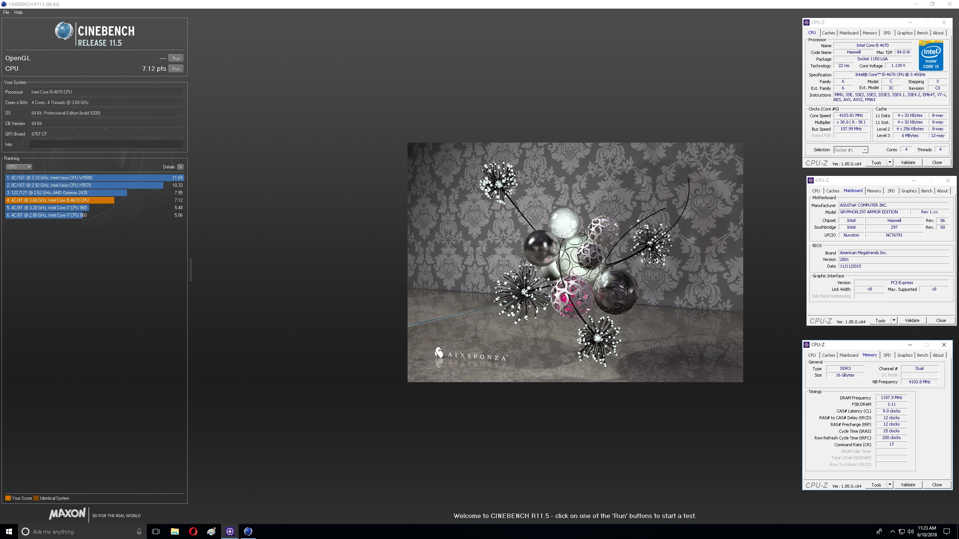Viewport: 959px width, 539px height.
Task: Open the File menu in Cinebench
Action: pos(6,12)
